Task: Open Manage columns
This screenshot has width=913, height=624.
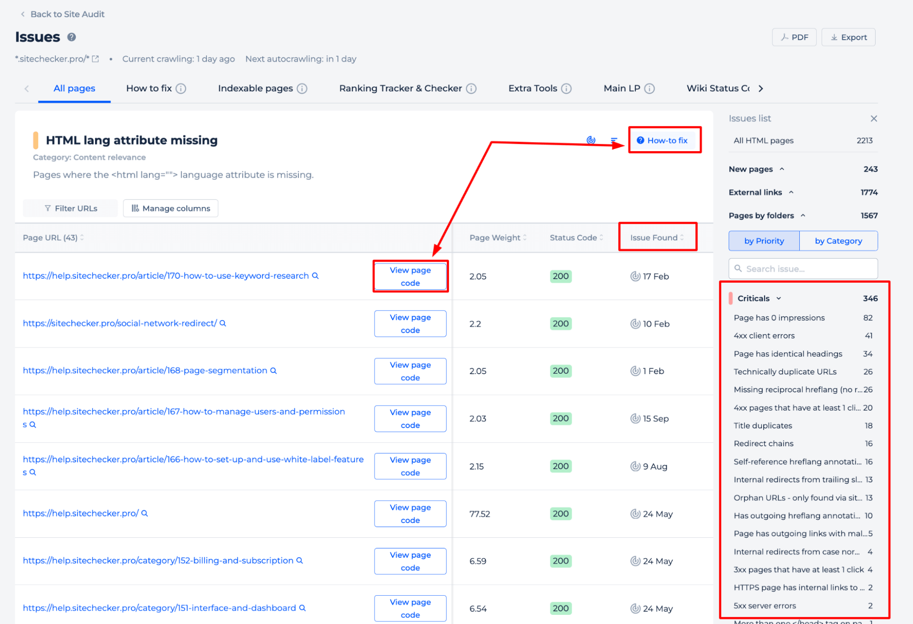Action: 170,208
